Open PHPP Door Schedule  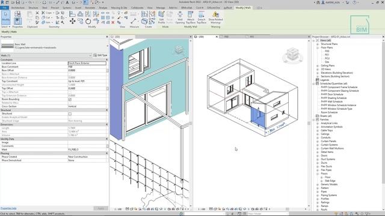pyautogui.click(x=332, y=94)
